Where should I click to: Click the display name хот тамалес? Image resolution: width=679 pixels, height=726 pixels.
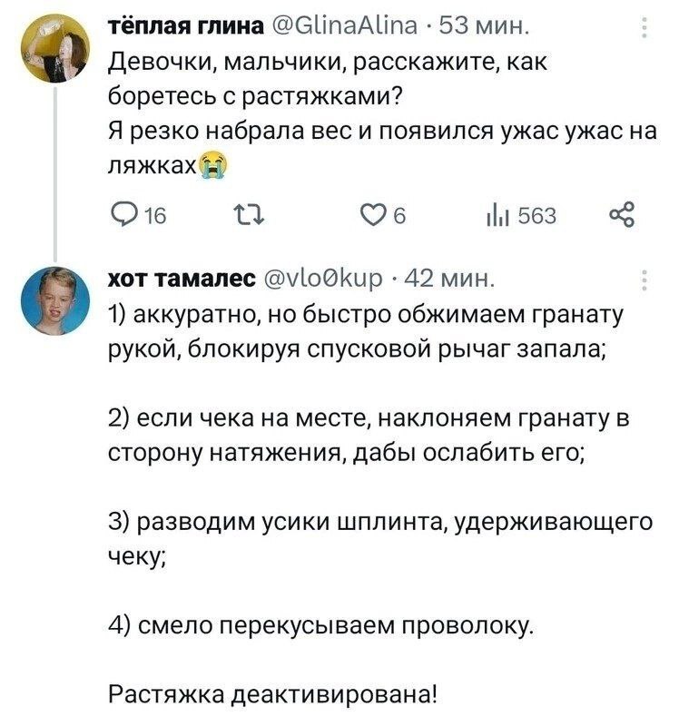pos(179,279)
